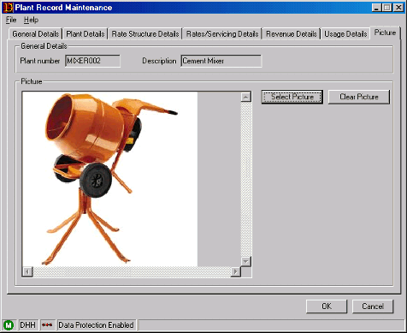This screenshot has width=407, height=333.
Task: Click the picture scroll right arrow
Action: [x=235, y=271]
